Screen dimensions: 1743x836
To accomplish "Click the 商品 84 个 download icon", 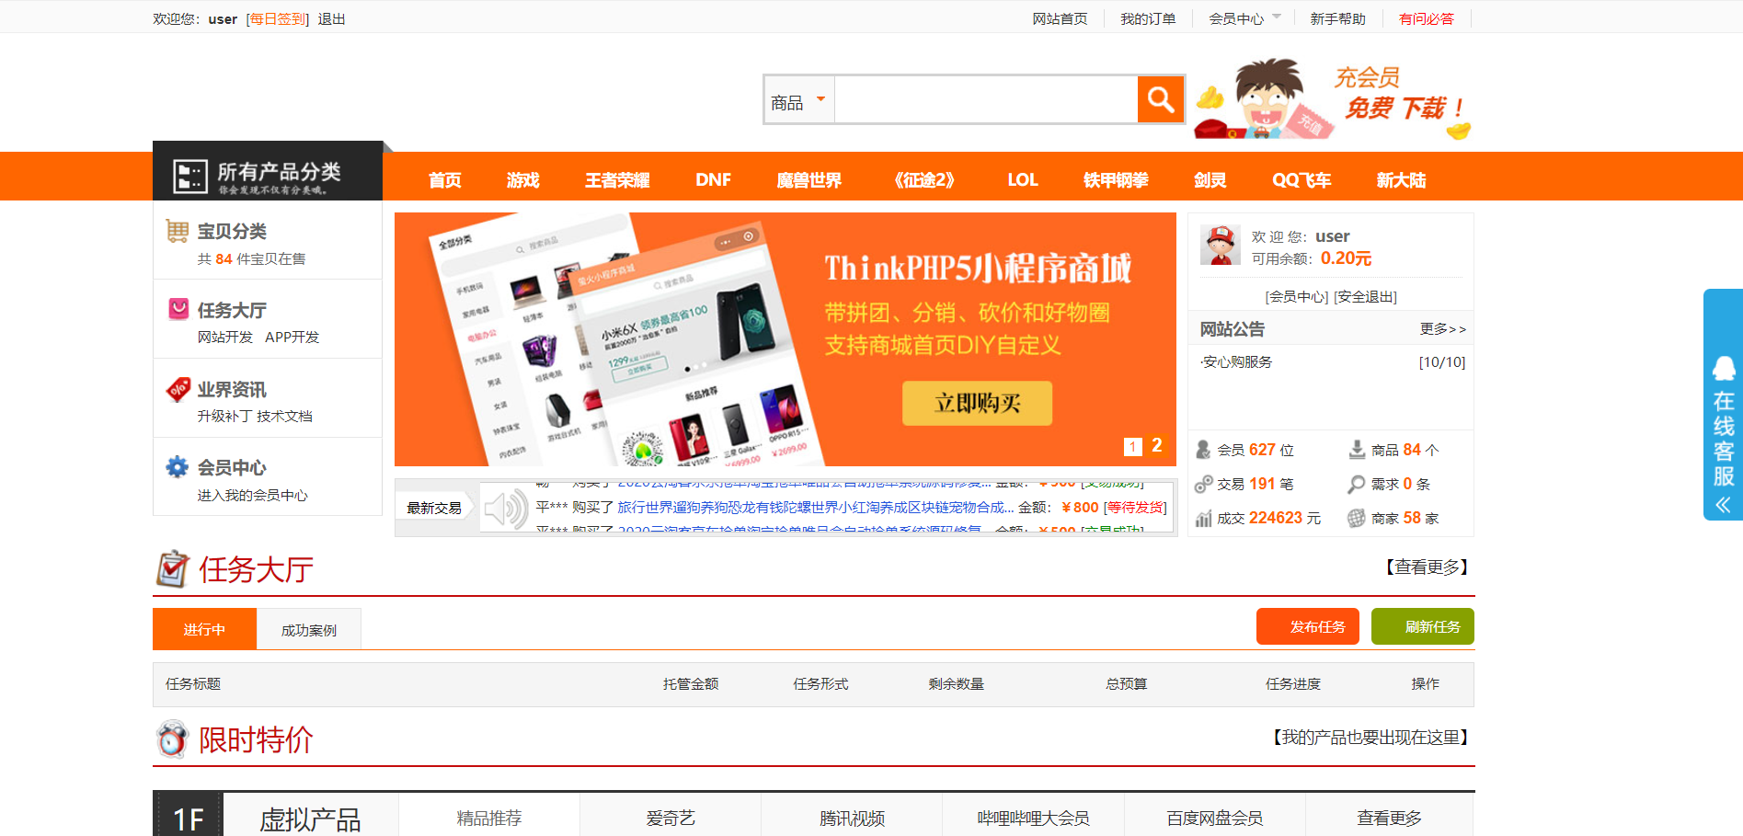I will (x=1357, y=450).
